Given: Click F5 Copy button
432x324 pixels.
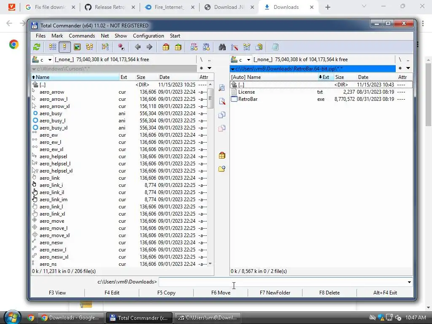Looking at the screenshot, I should click(x=166, y=293).
